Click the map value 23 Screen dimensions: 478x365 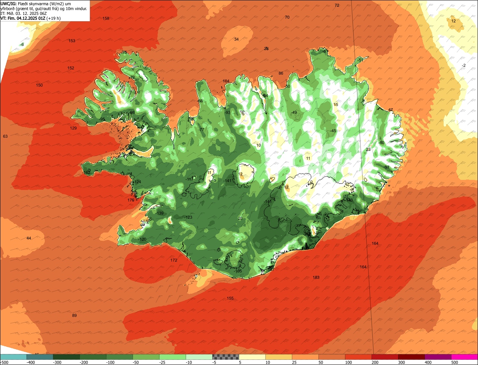point(368,149)
